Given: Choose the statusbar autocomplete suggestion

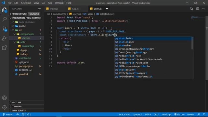Looking at the screenshot, I should tap(153, 45).
